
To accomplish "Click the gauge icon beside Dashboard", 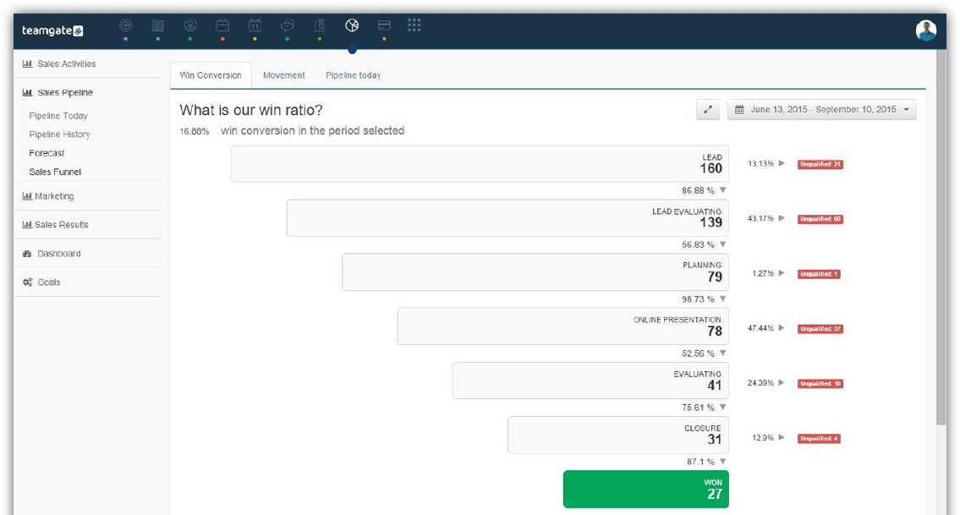I will (27, 254).
